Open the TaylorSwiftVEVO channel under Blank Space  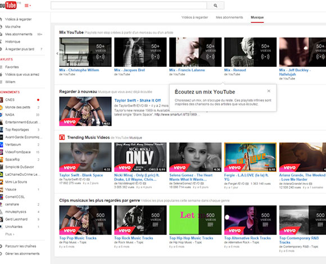pos(73,179)
